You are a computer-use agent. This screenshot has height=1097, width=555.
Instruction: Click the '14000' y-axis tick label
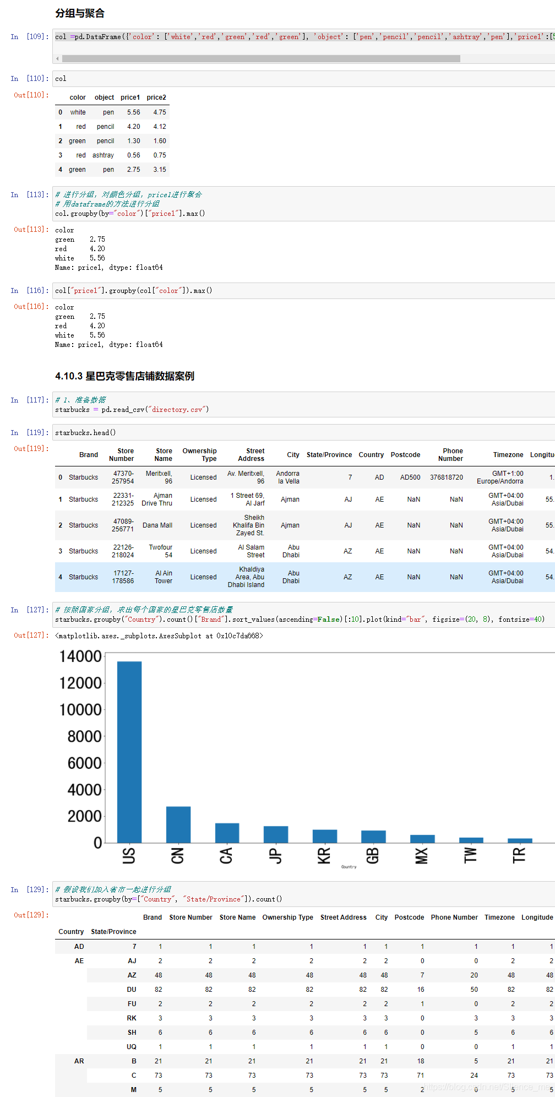[x=80, y=656]
